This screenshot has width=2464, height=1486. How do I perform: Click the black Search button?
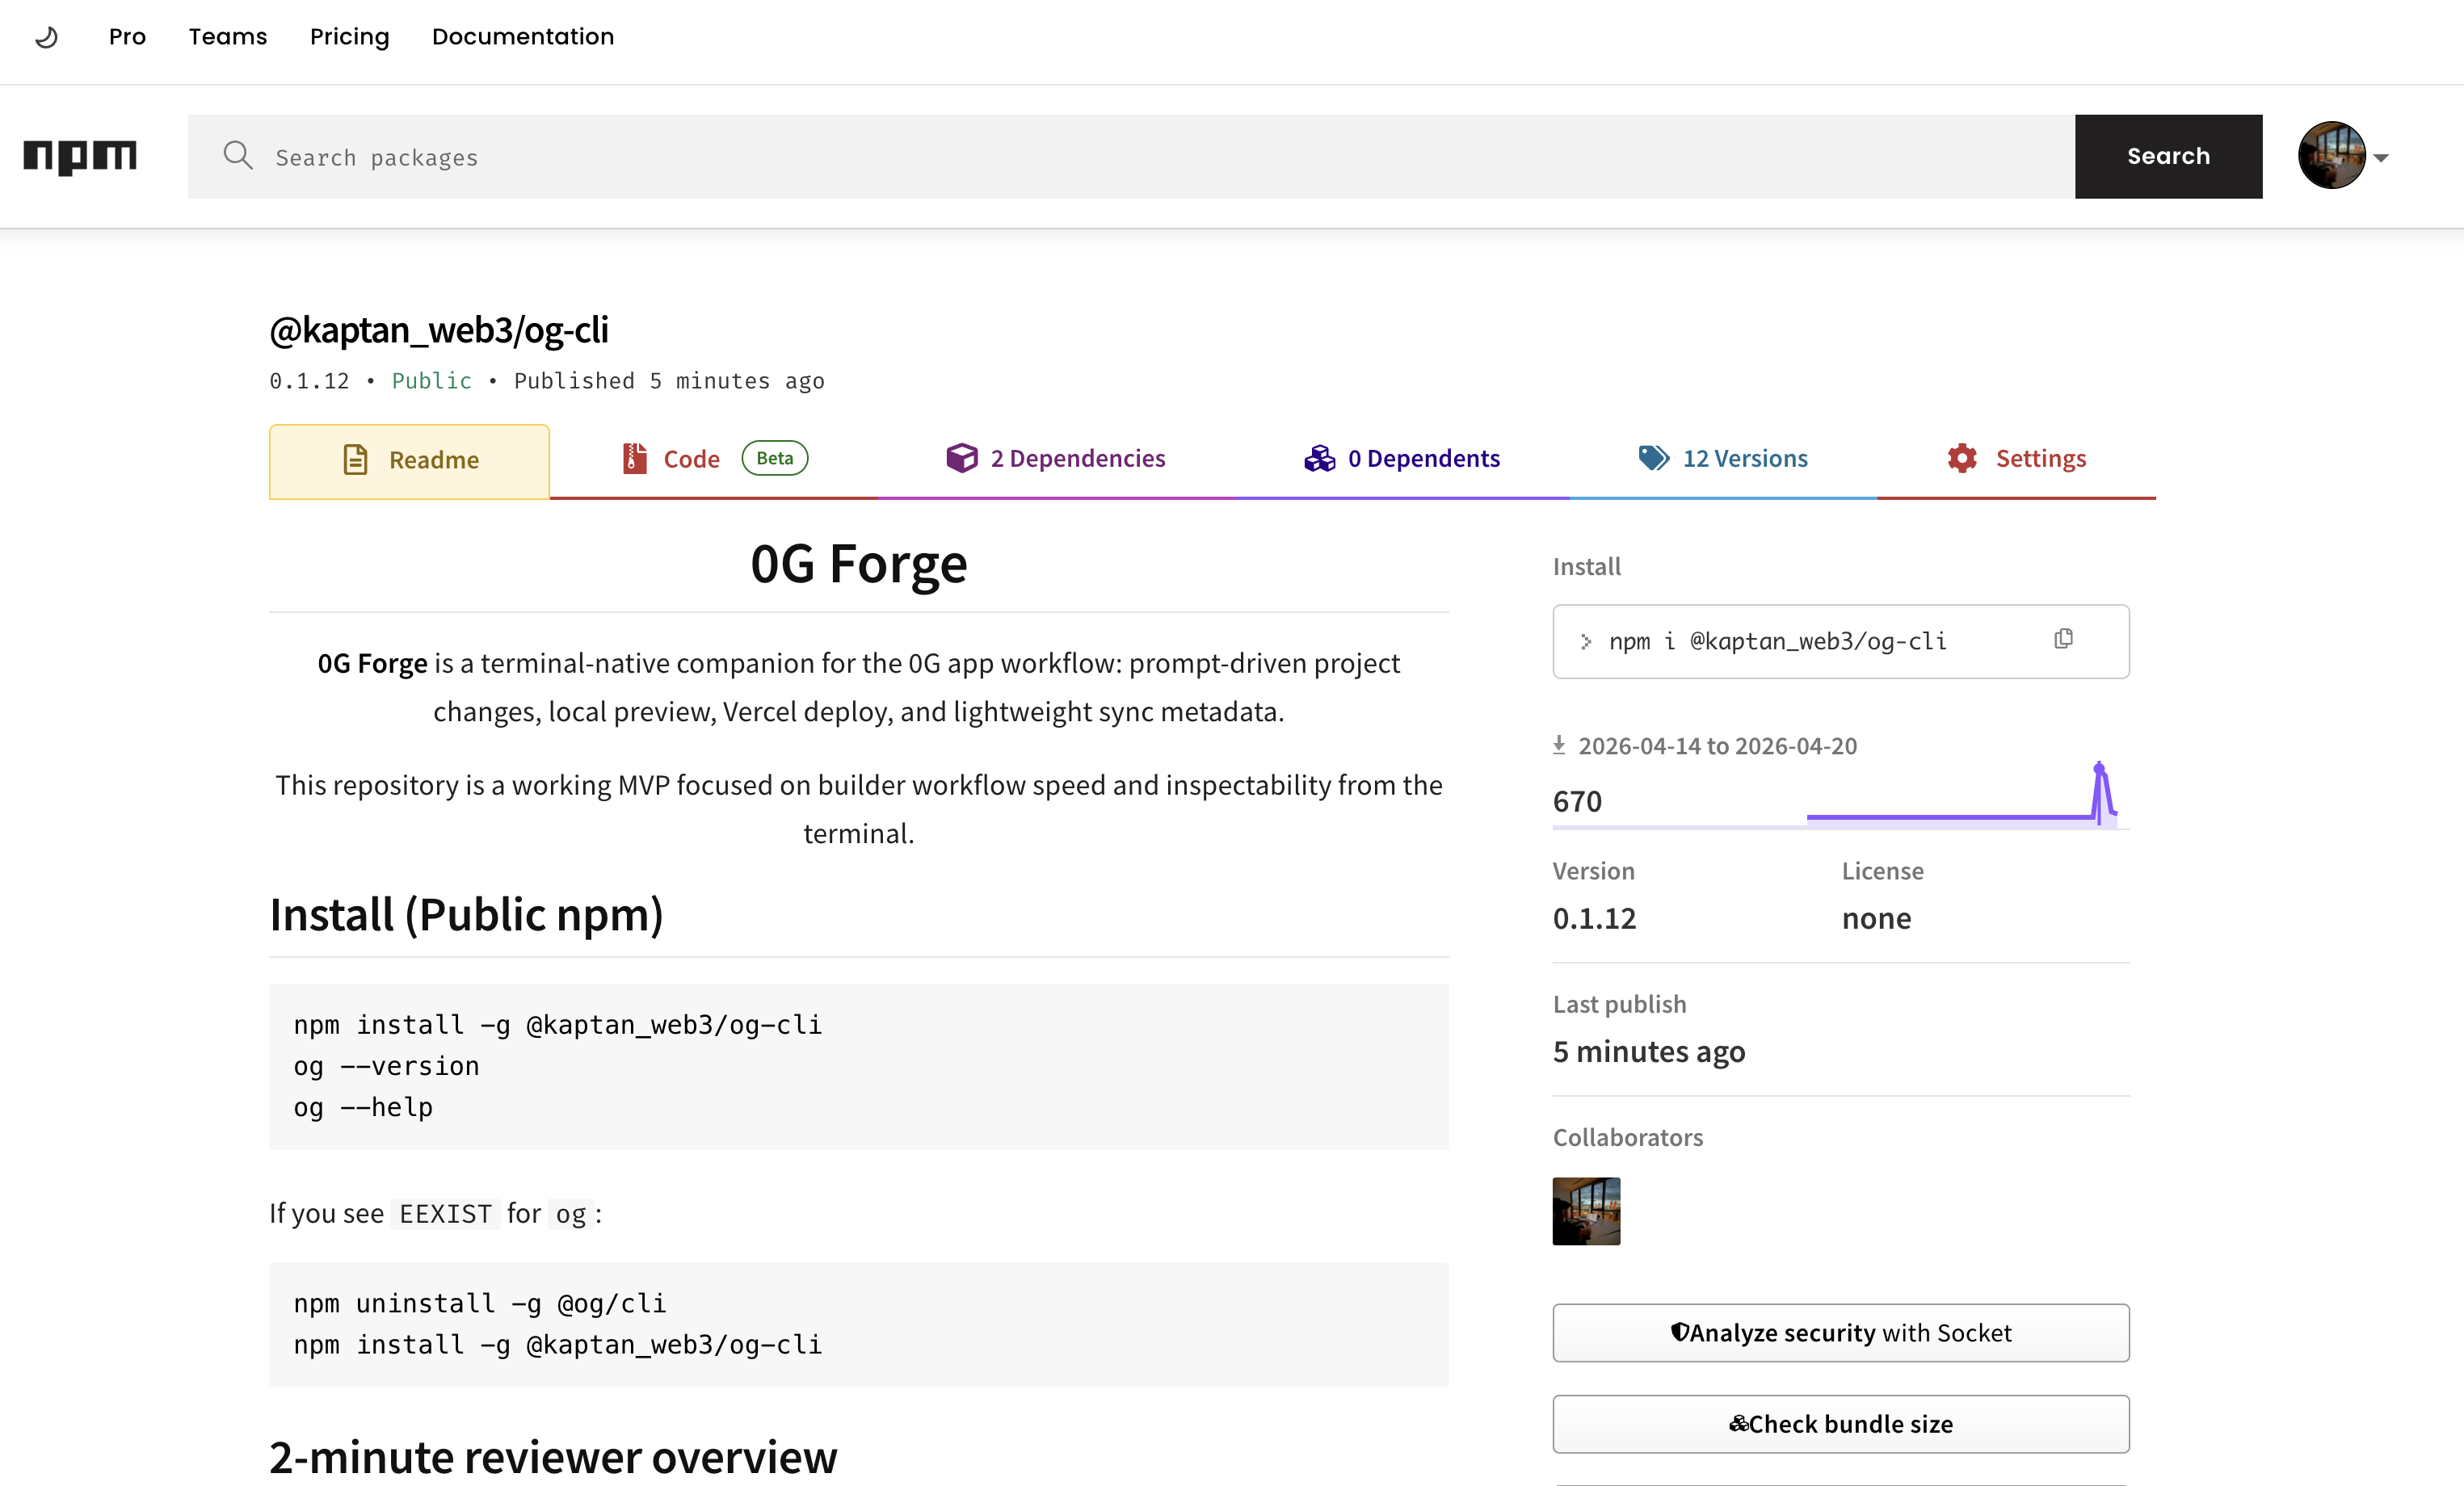2168,157
